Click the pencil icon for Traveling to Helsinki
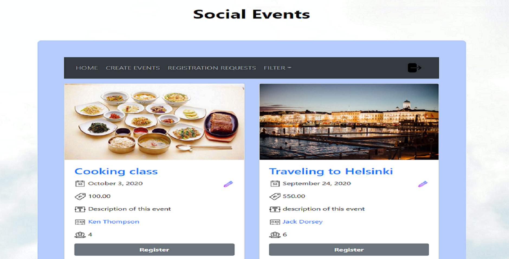509x259 pixels. (423, 184)
